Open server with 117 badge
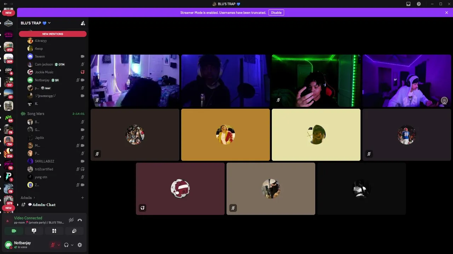The width and height of the screenshot is (453, 254). [x=8, y=82]
